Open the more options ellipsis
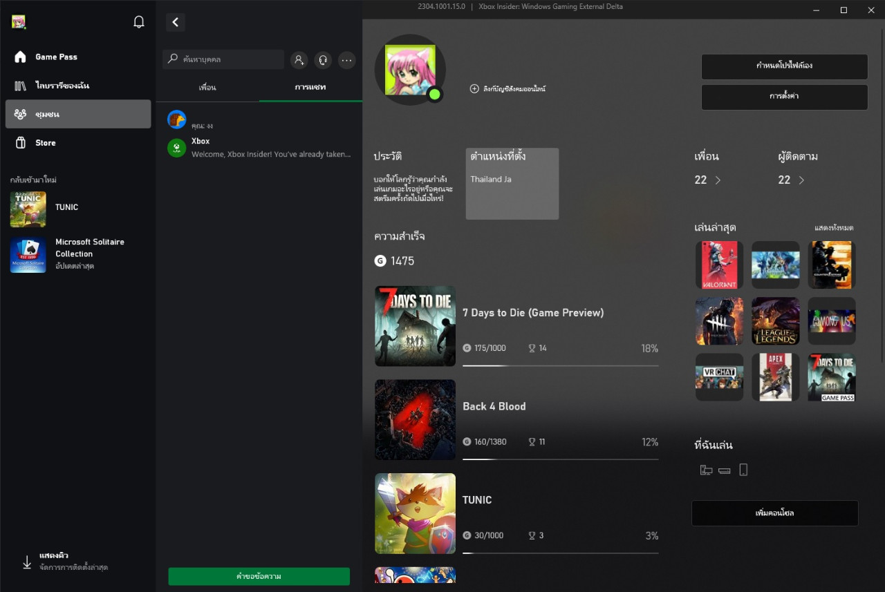Image resolution: width=885 pixels, height=592 pixels. 347,60
